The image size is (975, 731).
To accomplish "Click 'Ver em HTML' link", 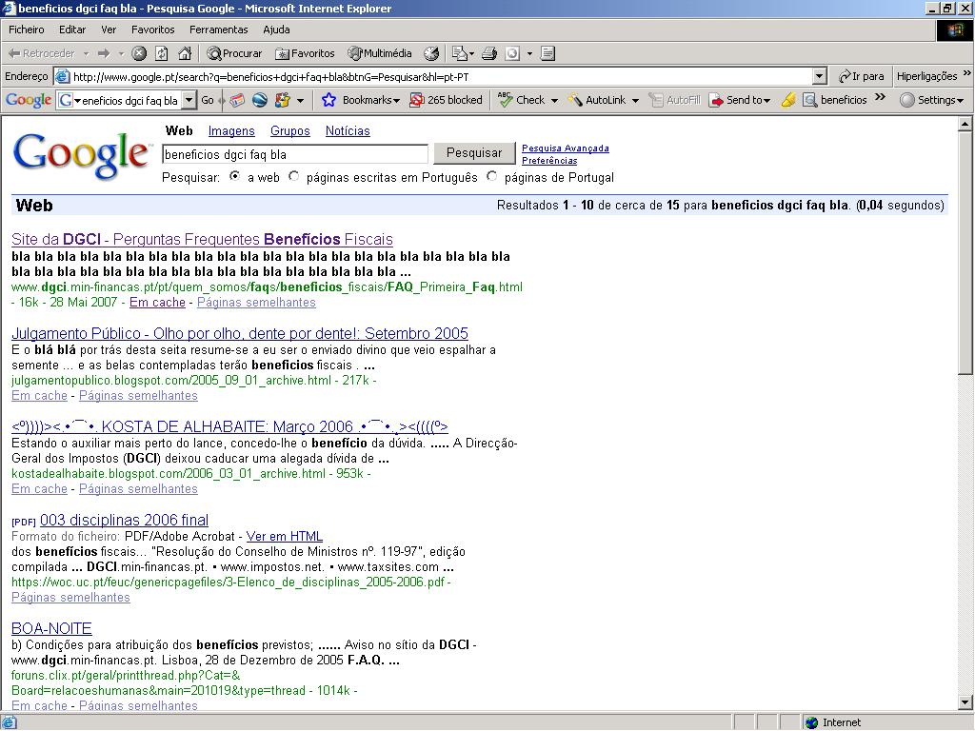I will point(284,537).
